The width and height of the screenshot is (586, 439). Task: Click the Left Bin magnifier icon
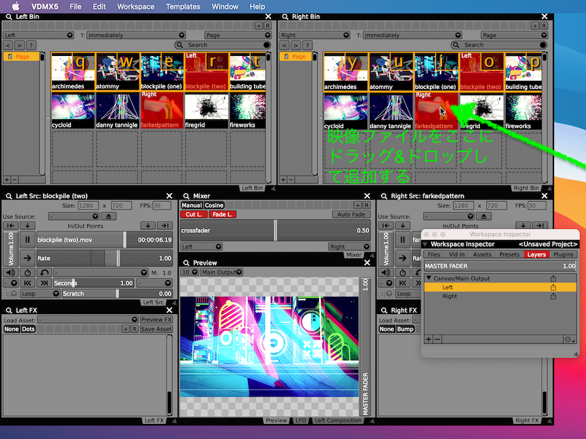(8, 17)
